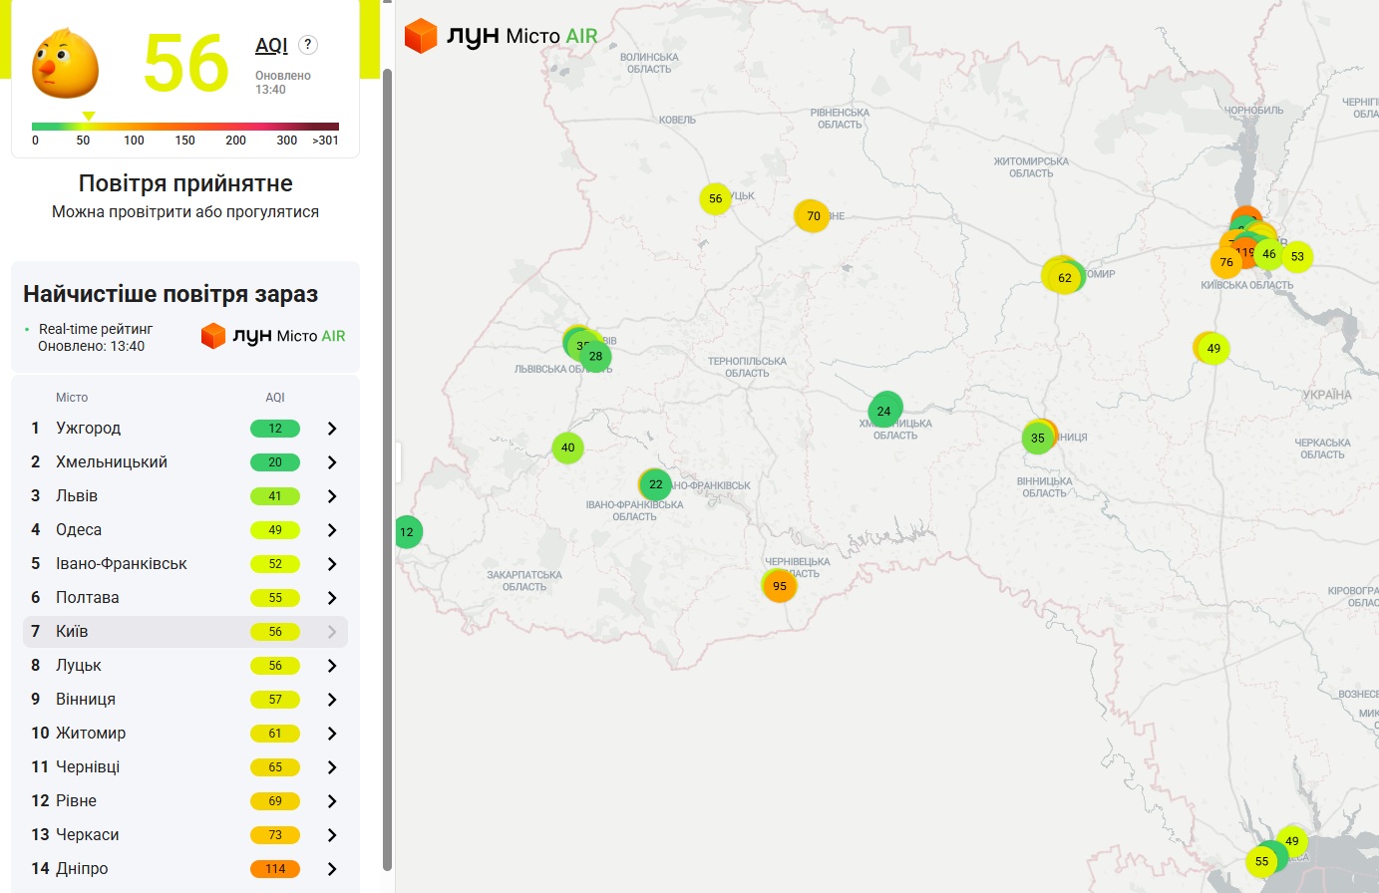Click the yellow chick mascot icon
Screen dimensions: 1379x893
point(66,65)
